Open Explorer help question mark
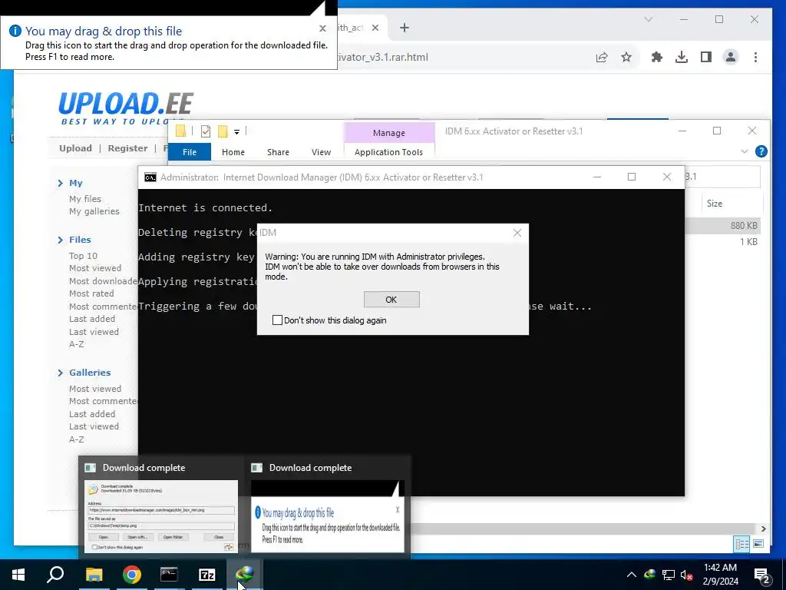The height and width of the screenshot is (590, 786). (761, 151)
